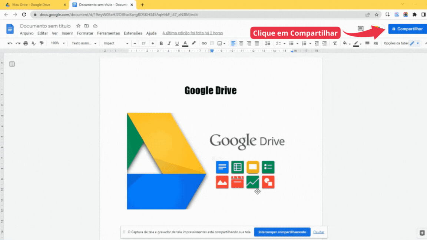This screenshot has height=240, width=427.
Task: Open the Impact font dropdown
Action: click(116, 43)
